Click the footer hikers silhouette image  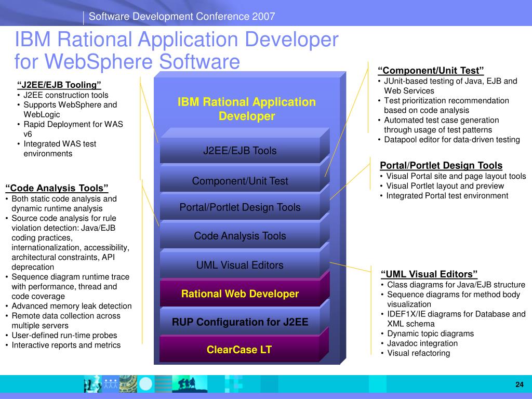click(x=189, y=384)
